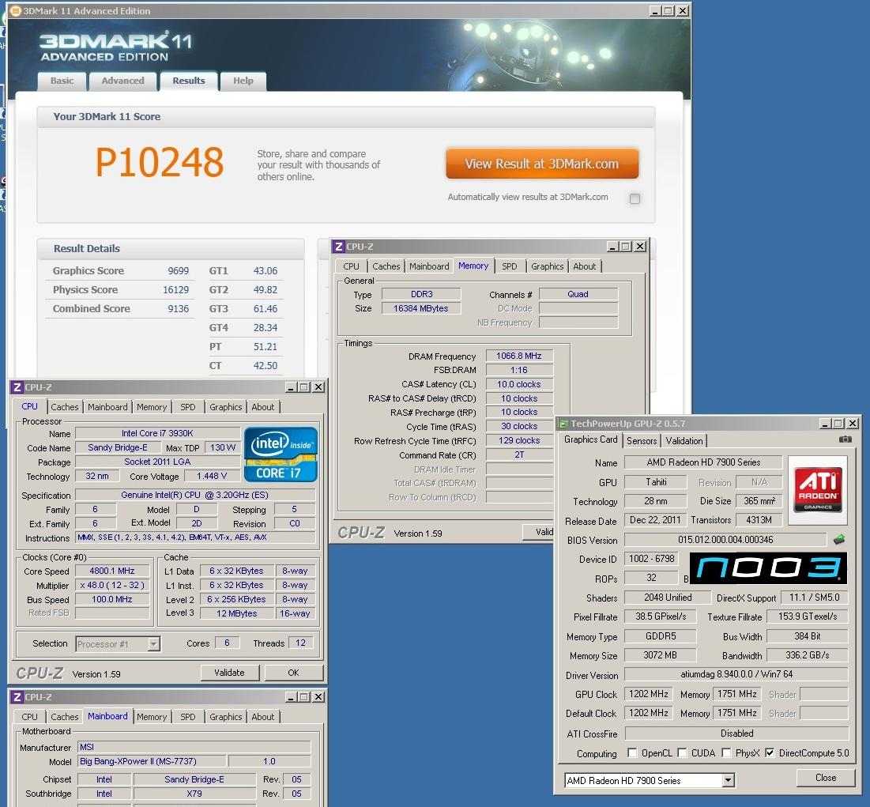The height and width of the screenshot is (807, 870).
Task: Click the Intel Core i7 logo badge
Action: pyautogui.click(x=281, y=454)
